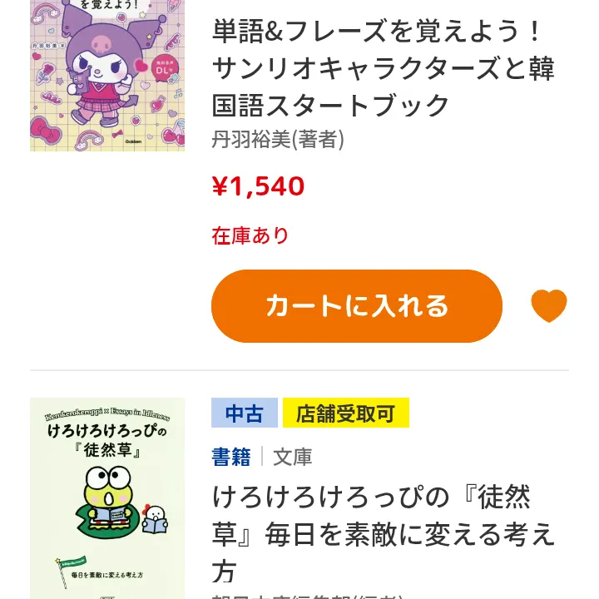Image resolution: width=599 pixels, height=599 pixels.
Task: Select the 文庫 format label
Action: (x=293, y=456)
